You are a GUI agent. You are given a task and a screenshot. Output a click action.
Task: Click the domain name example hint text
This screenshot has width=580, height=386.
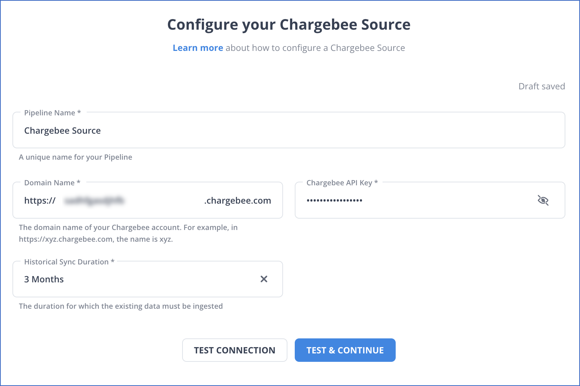[x=128, y=233]
